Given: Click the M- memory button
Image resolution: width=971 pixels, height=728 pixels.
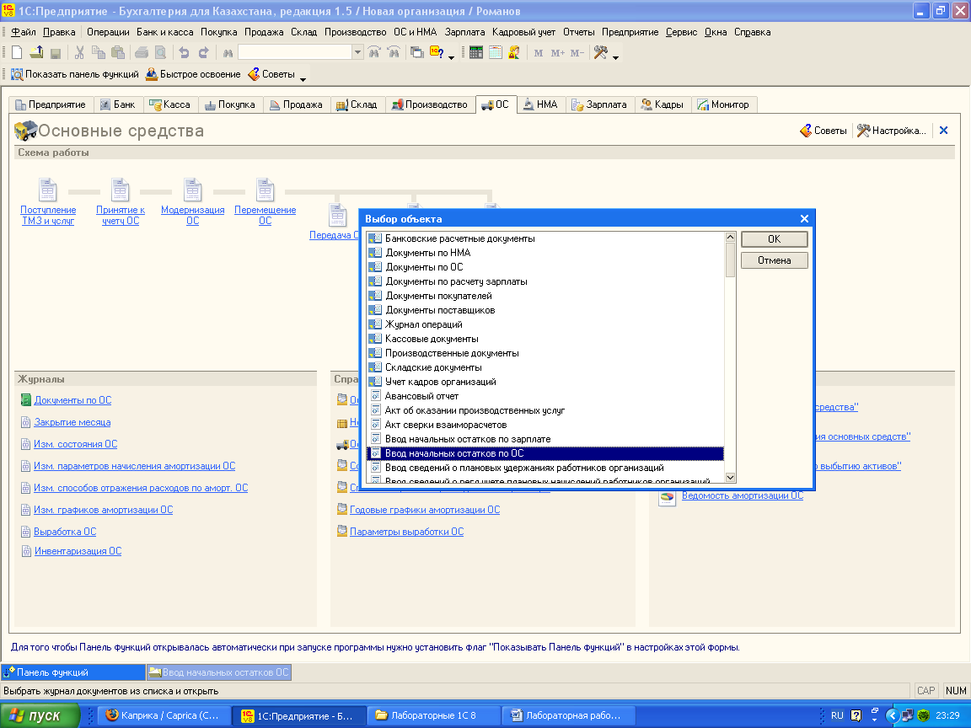Looking at the screenshot, I should click(577, 53).
